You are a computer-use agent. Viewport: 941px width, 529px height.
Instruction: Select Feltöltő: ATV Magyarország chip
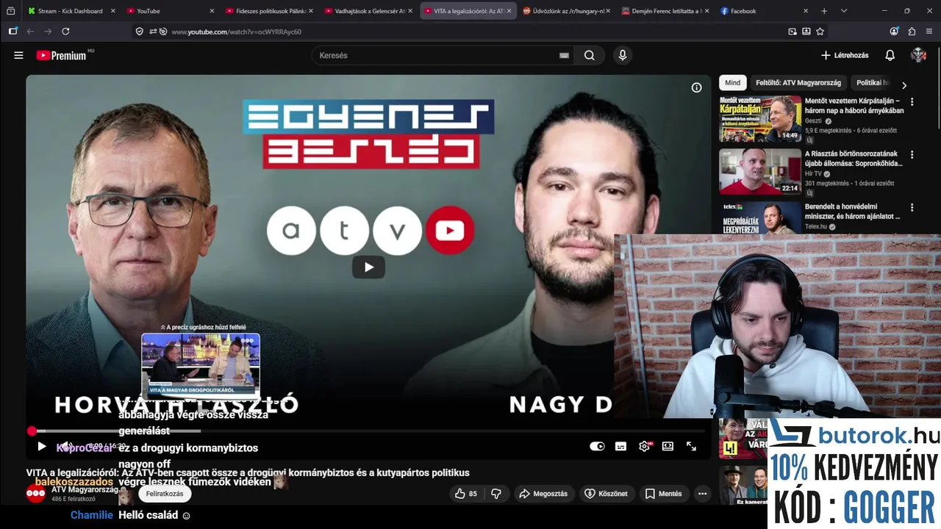(798, 83)
